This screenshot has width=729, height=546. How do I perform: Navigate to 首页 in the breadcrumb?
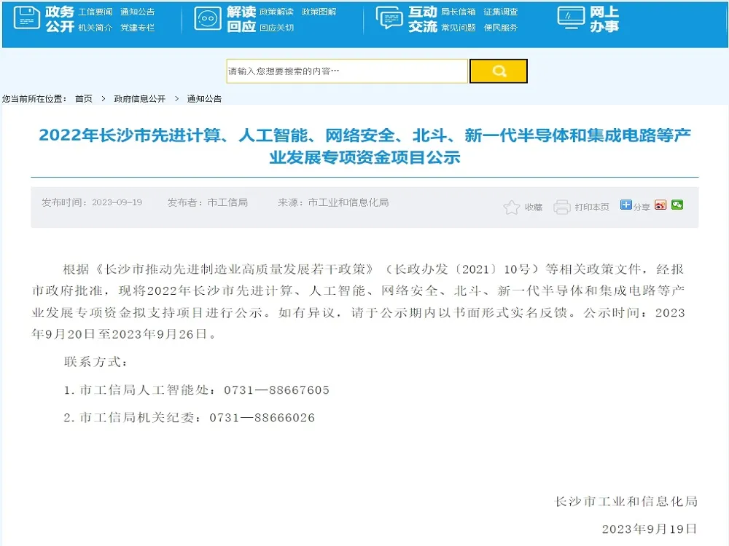pyautogui.click(x=84, y=98)
